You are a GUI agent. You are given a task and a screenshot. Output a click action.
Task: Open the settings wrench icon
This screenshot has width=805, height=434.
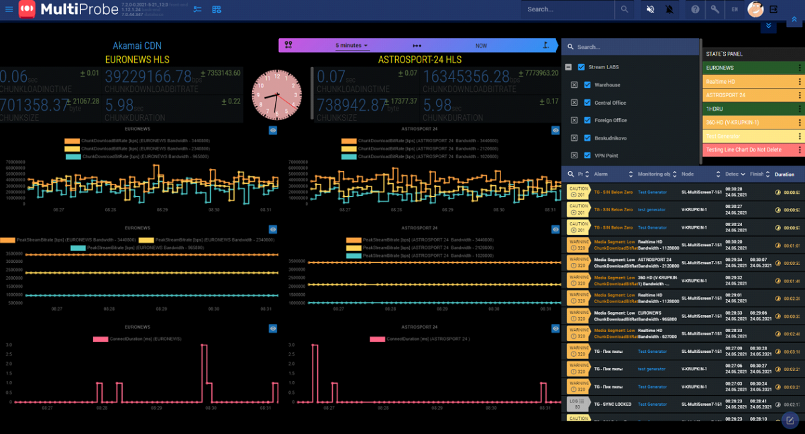coord(715,9)
